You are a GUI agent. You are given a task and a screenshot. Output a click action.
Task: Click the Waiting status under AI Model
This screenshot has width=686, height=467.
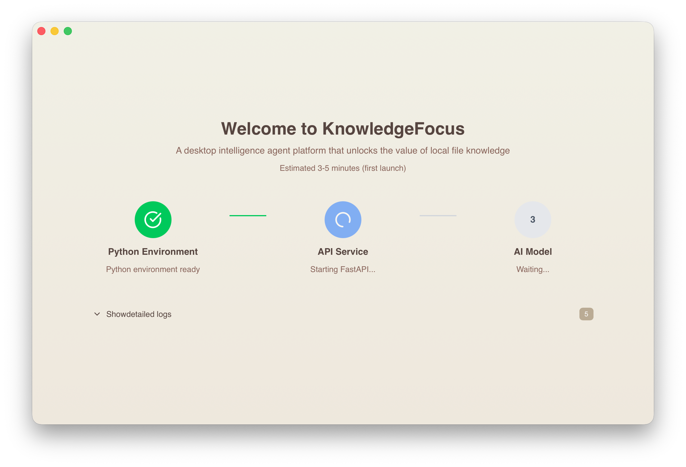click(x=533, y=269)
